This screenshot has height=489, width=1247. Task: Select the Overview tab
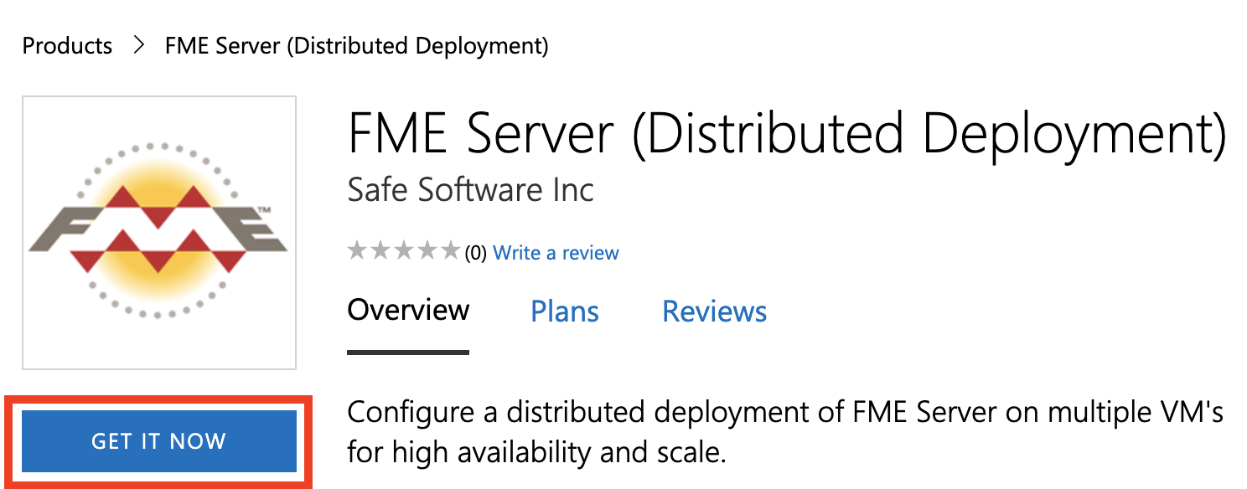(x=408, y=311)
